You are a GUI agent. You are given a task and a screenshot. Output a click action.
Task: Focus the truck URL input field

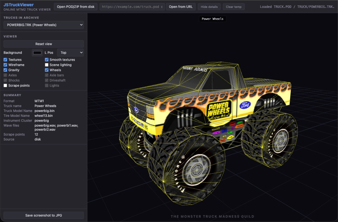[132, 7]
